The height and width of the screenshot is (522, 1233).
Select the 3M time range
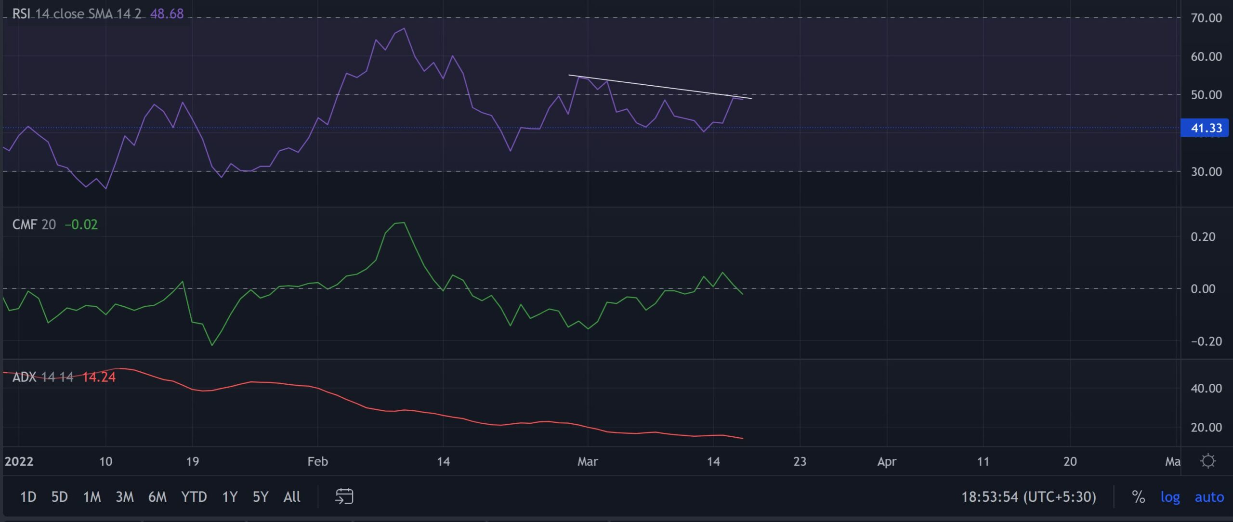click(124, 496)
